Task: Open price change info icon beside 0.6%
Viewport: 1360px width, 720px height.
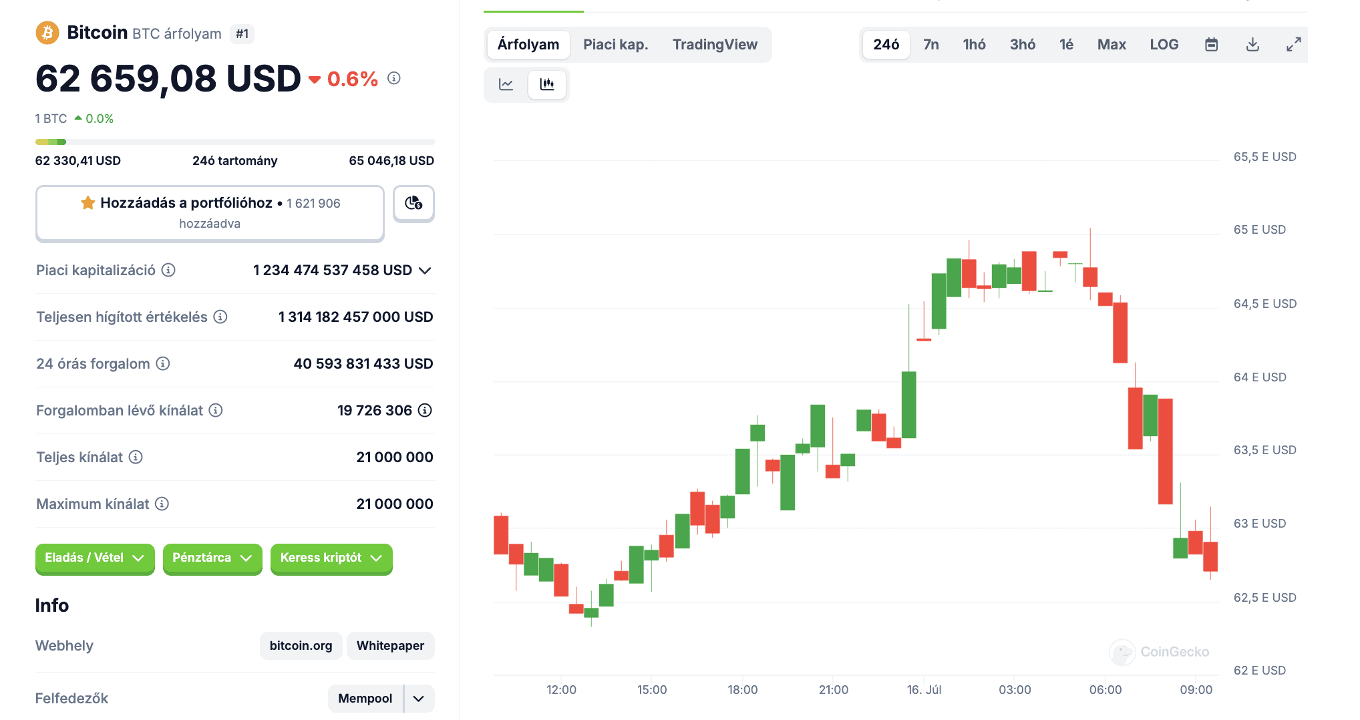Action: (394, 78)
